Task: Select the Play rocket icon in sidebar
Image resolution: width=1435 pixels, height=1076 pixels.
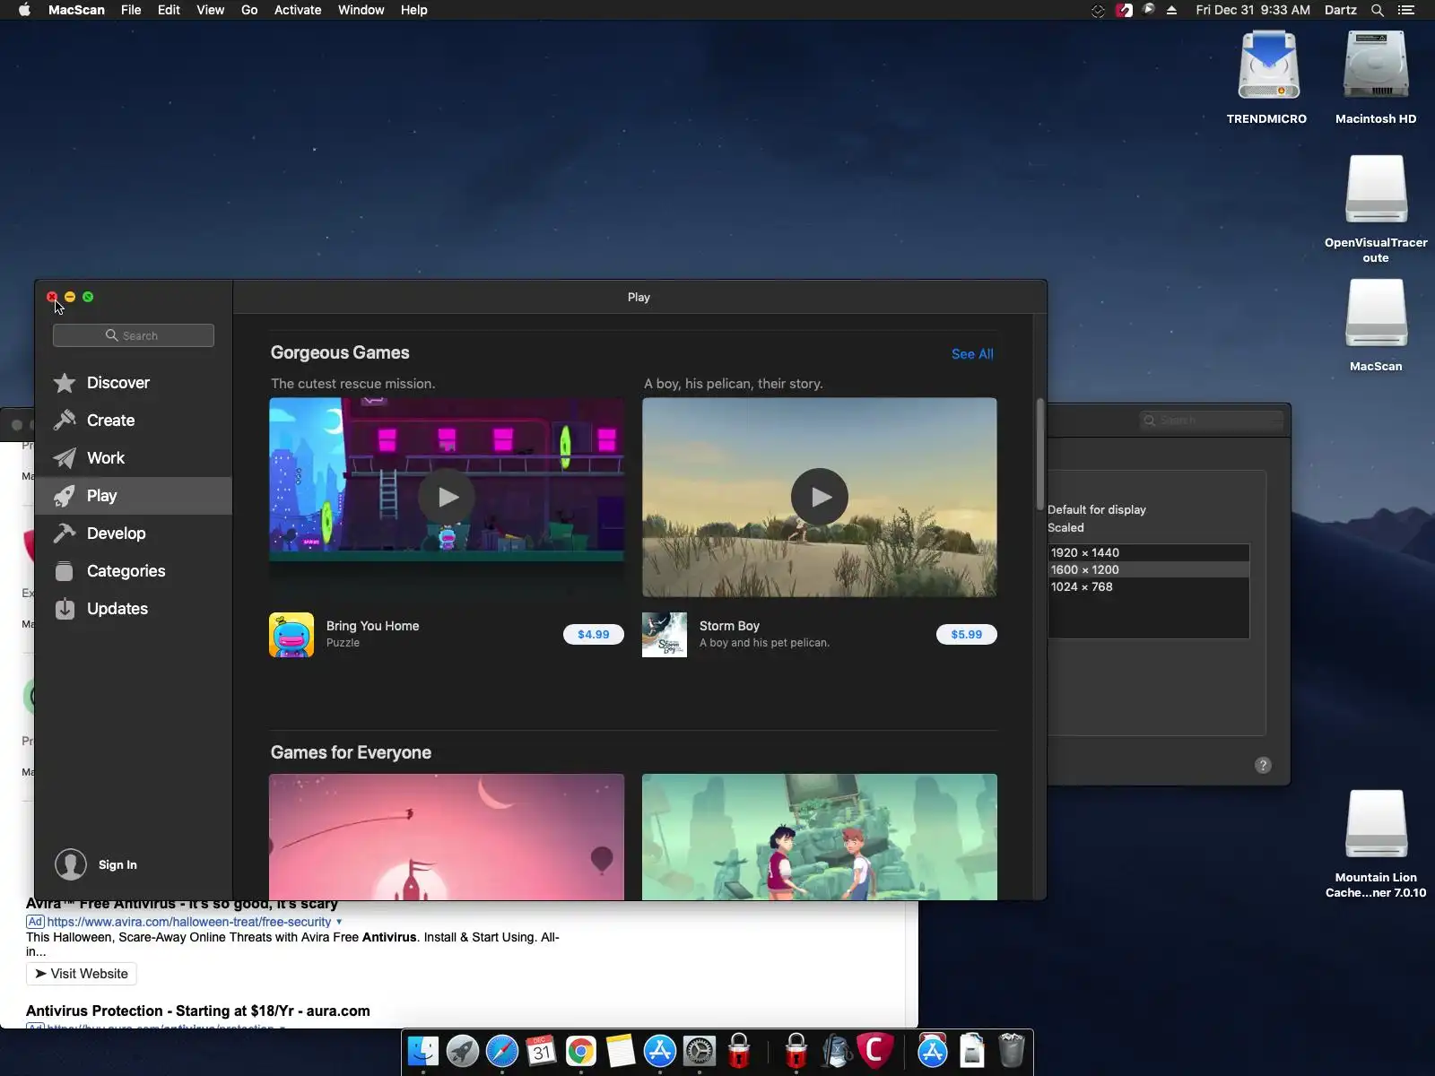Action: 64,496
